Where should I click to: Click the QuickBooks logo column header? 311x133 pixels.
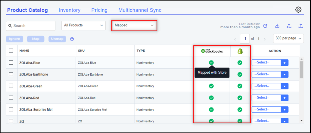212,51
